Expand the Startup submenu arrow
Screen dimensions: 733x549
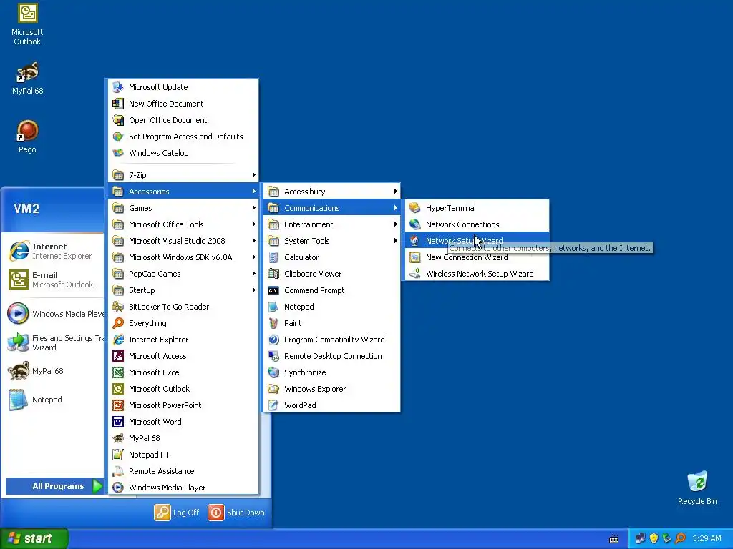tap(253, 290)
